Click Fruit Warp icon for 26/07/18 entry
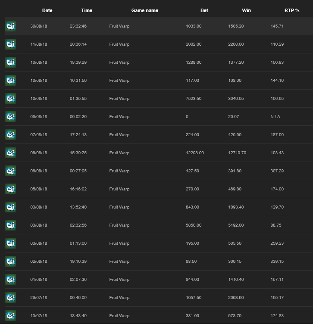The image size is (313, 324). click(x=10, y=297)
